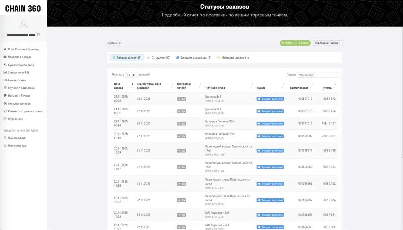Viewport: 403px width, 230px height.
Task: Click delivery status badge for order 000597018
Action: [x=270, y=111]
